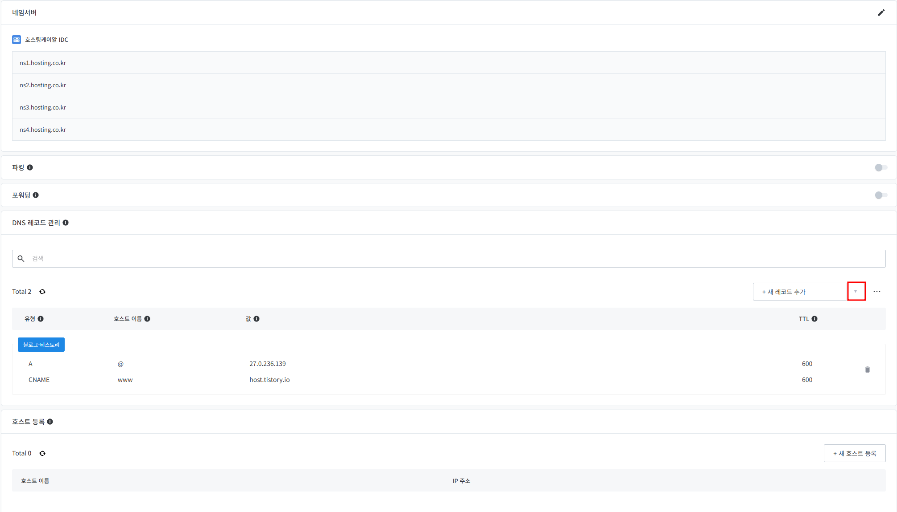Enable the 포워딩 toggle switch
The width and height of the screenshot is (897, 512).
[880, 195]
